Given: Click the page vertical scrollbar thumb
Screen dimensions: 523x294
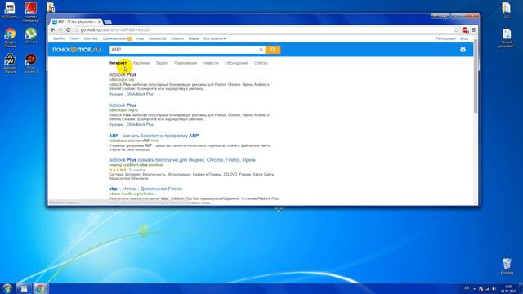Looking at the screenshot, I should [476, 77].
